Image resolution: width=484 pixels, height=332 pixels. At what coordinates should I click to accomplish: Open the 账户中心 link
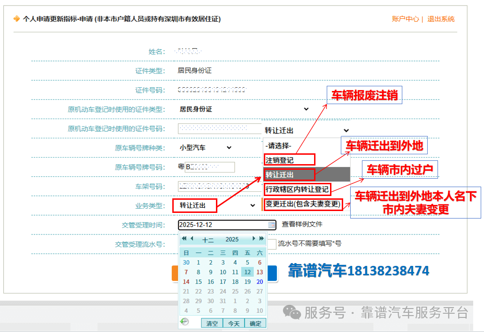point(405,19)
